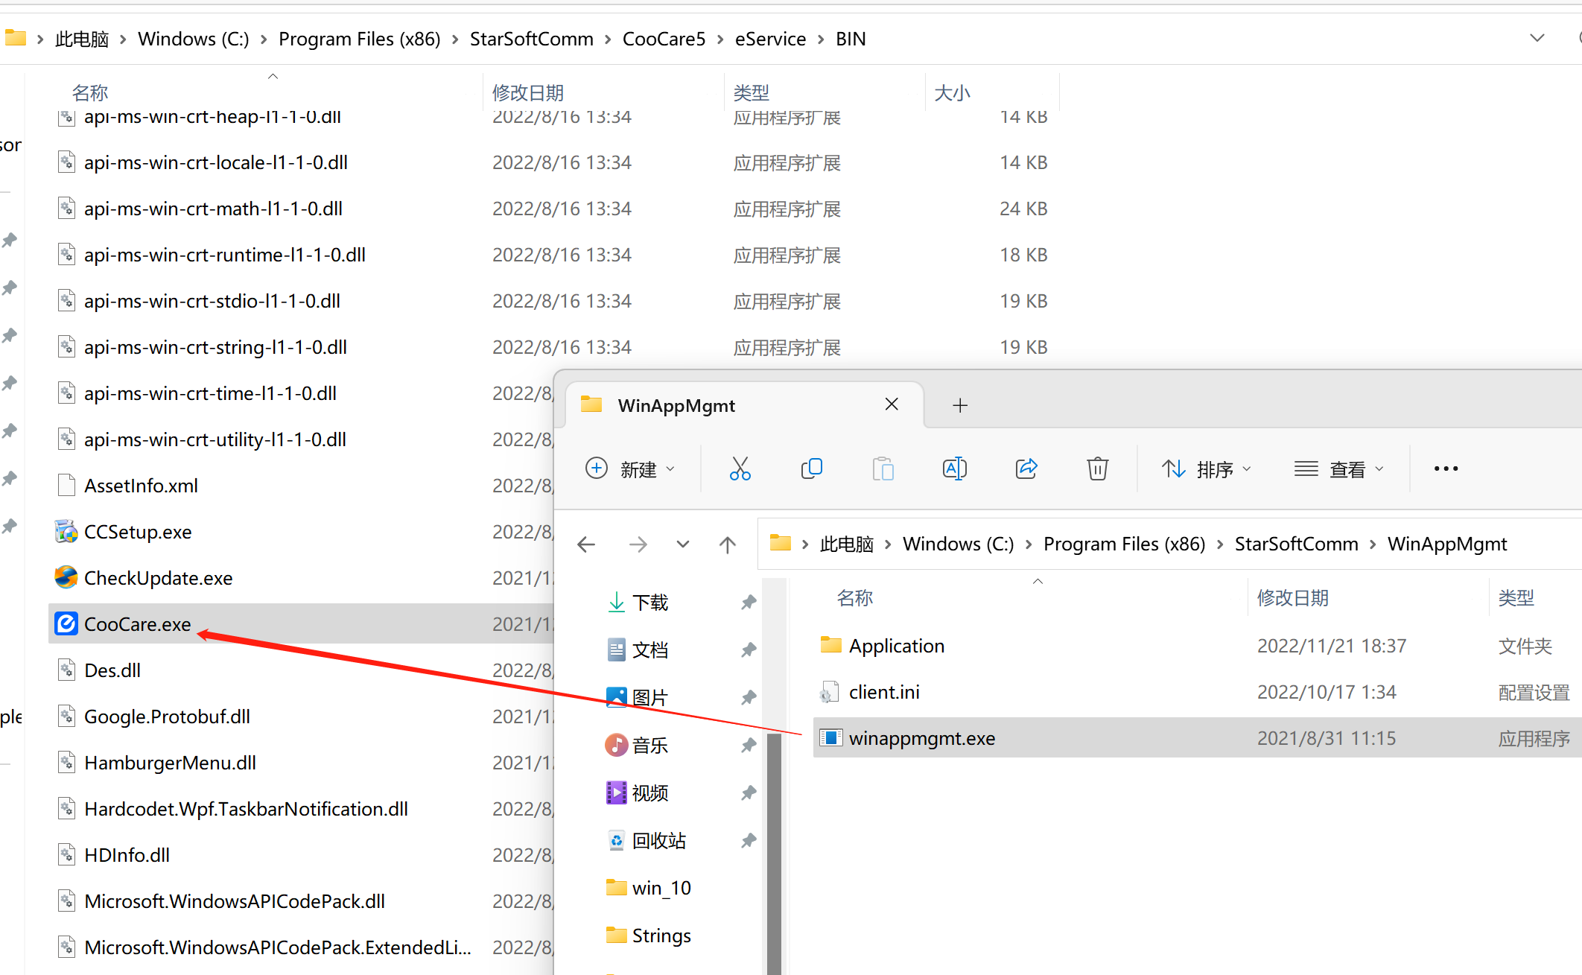The height and width of the screenshot is (975, 1582).
Task: Expand recent locations chevron near arrows
Action: [x=682, y=544]
